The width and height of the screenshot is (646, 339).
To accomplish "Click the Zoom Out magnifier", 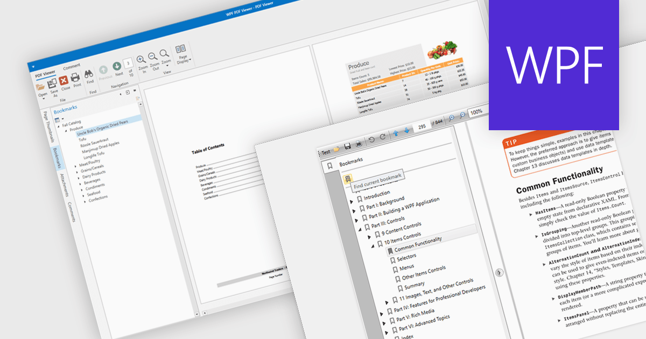I will click(152, 56).
